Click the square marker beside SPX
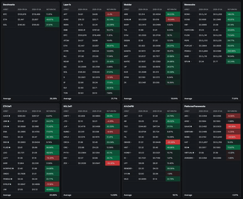This screenshot has height=199, width=243. point(189,62)
